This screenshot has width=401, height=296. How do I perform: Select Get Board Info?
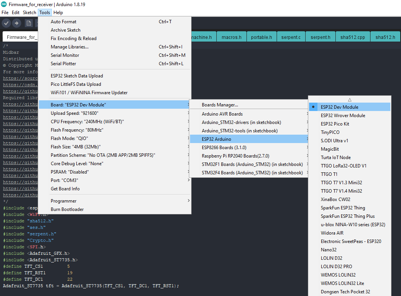115,189
